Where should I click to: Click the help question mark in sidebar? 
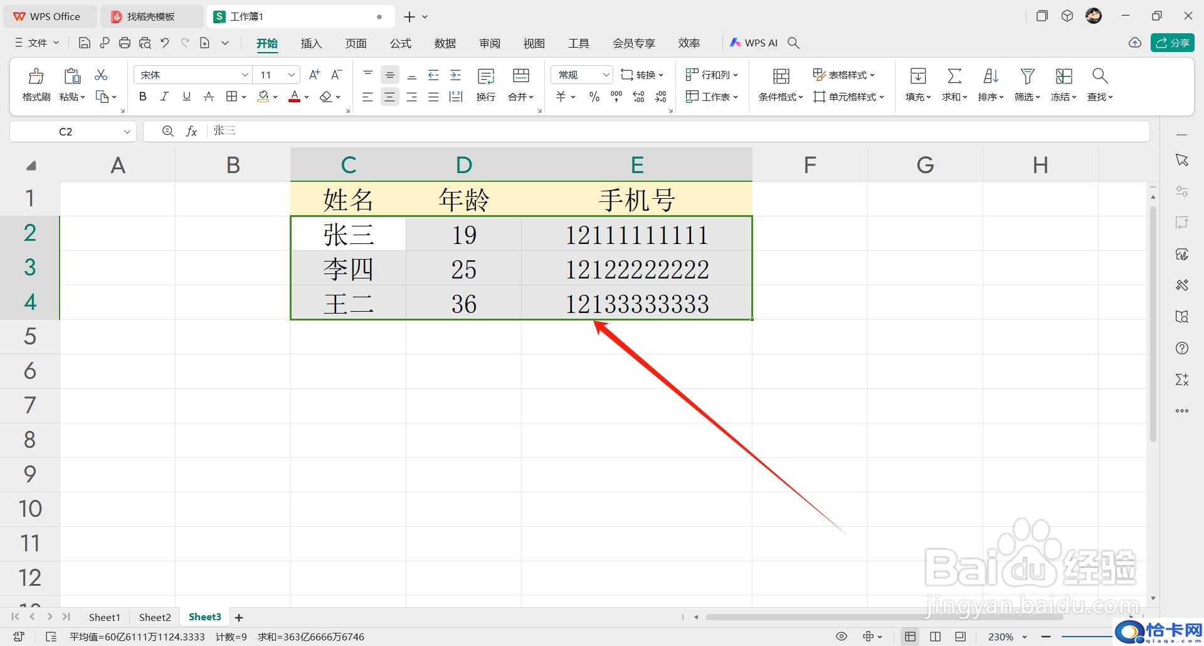(x=1182, y=348)
